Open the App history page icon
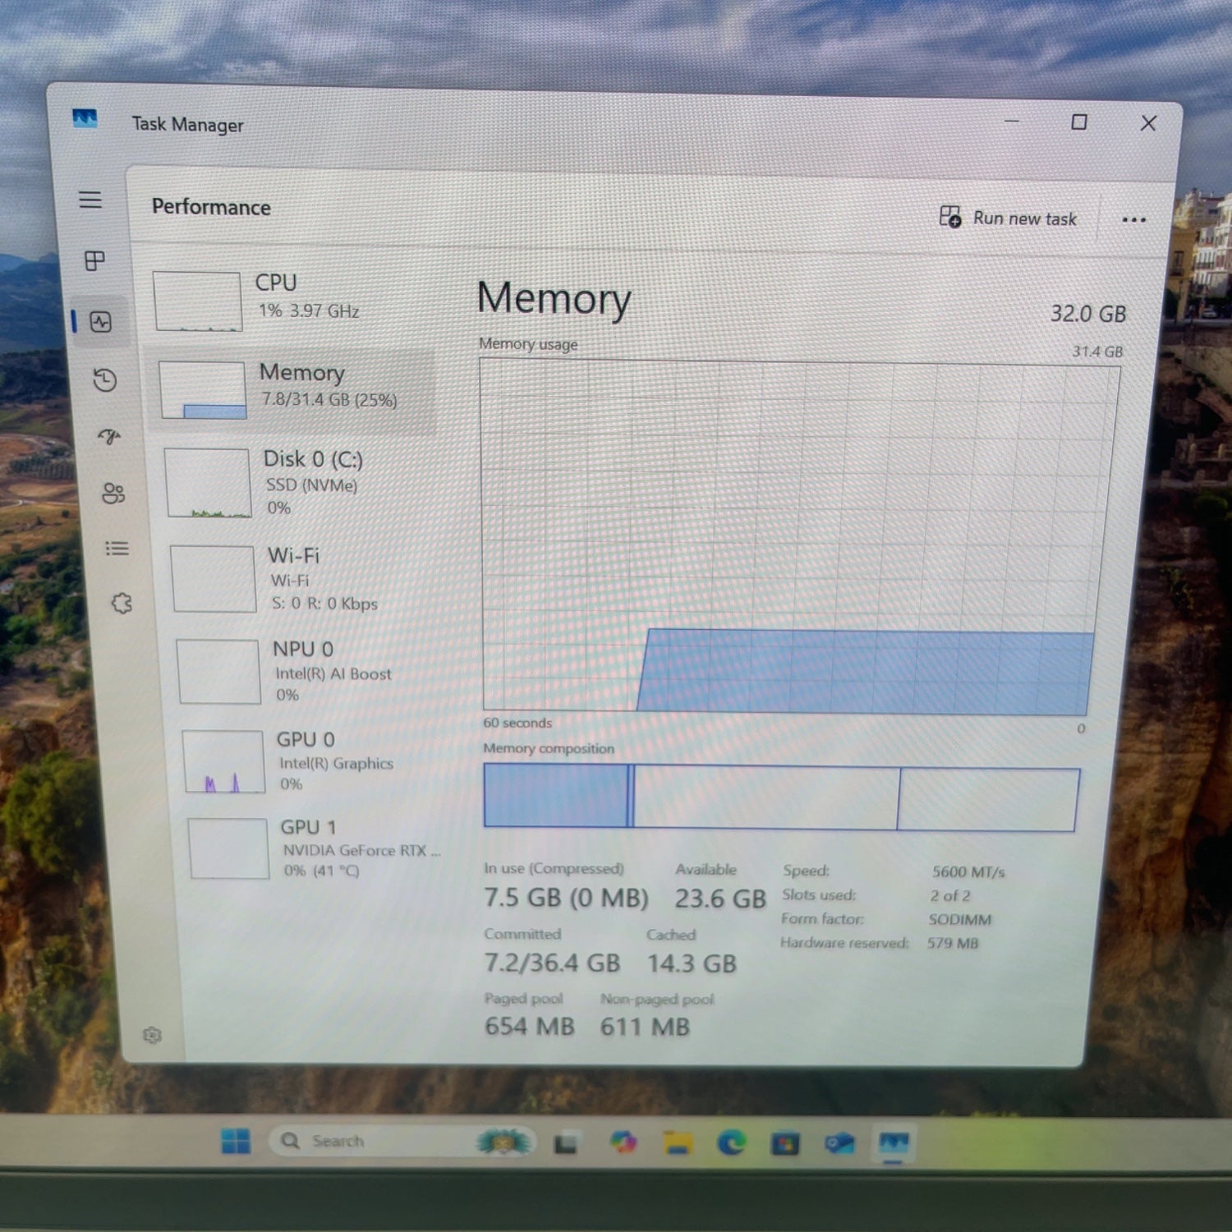The image size is (1232, 1232). pyautogui.click(x=104, y=379)
